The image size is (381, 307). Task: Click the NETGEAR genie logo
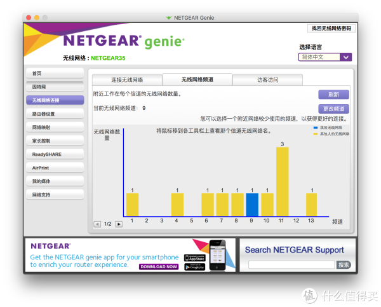coord(124,41)
